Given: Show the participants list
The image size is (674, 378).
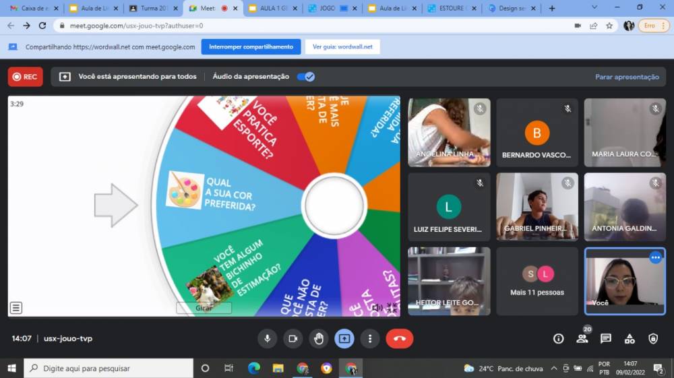Looking at the screenshot, I should [x=582, y=339].
